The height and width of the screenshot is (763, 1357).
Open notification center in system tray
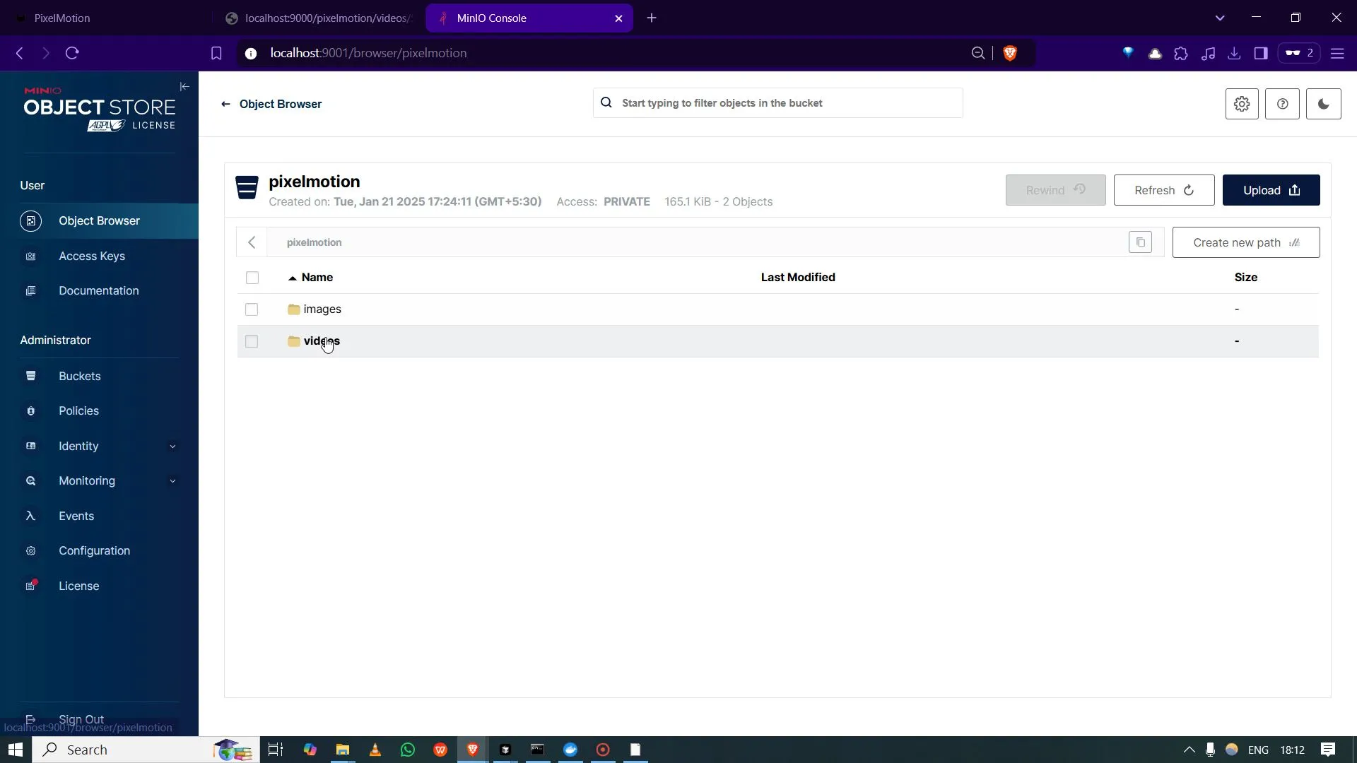tap(1328, 750)
